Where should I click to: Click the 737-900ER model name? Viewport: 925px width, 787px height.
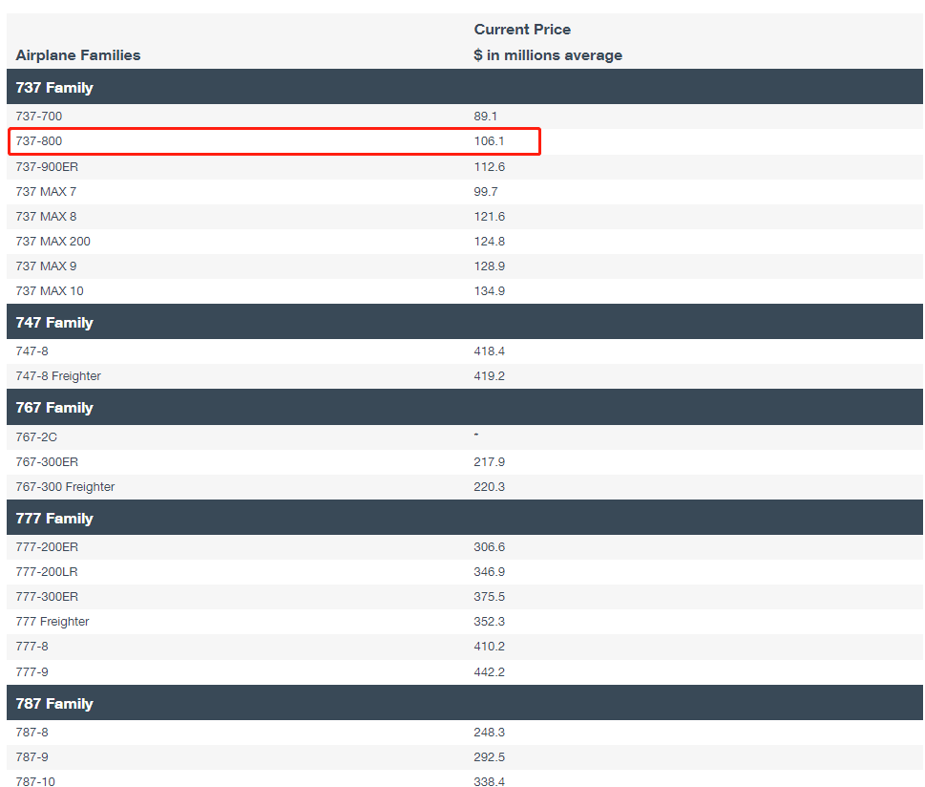(x=47, y=167)
